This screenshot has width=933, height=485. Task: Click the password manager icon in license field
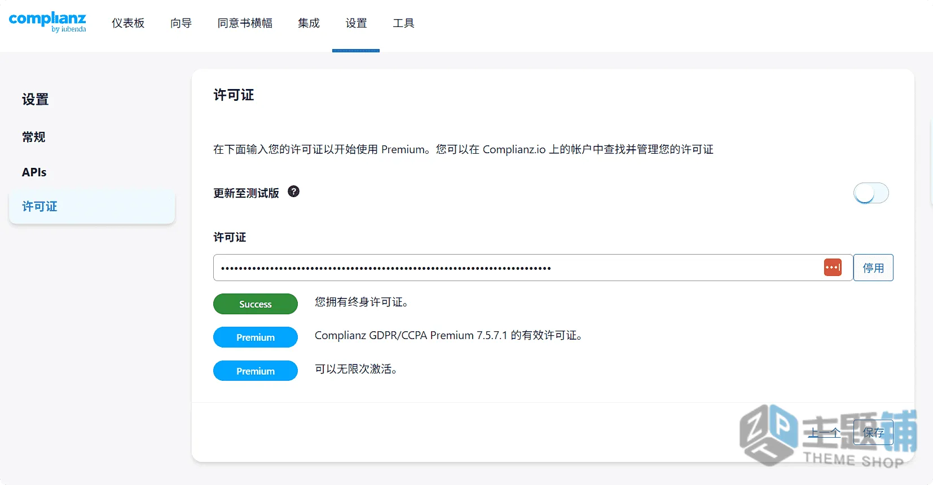[833, 268]
